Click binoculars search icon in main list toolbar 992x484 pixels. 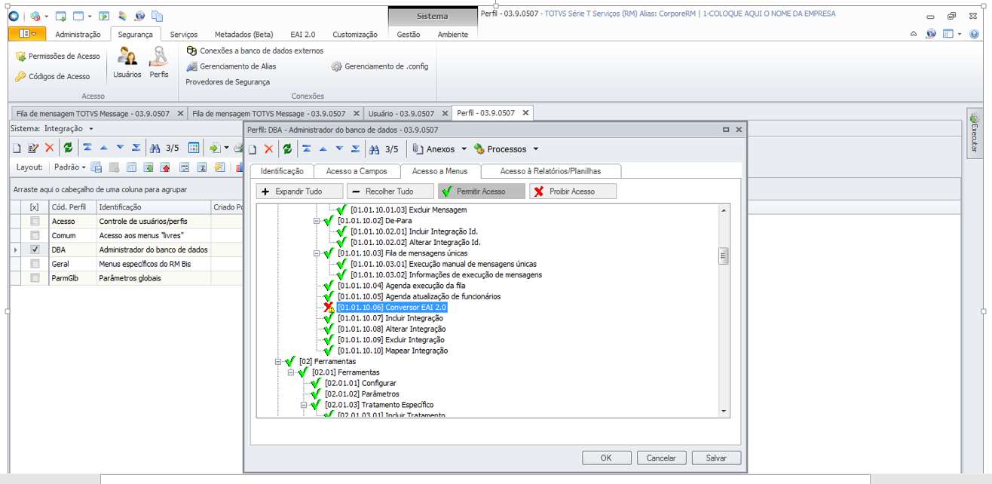point(155,148)
